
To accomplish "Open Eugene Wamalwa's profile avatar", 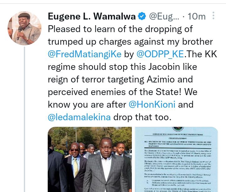I will tap(24, 28).
